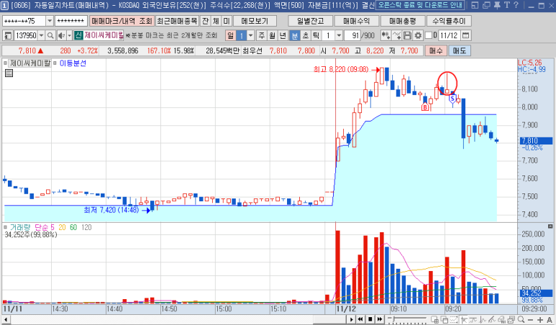Image resolution: width=556 pixels, height=325 pixels.
Task: Open 메모보기
Action: point(255,22)
